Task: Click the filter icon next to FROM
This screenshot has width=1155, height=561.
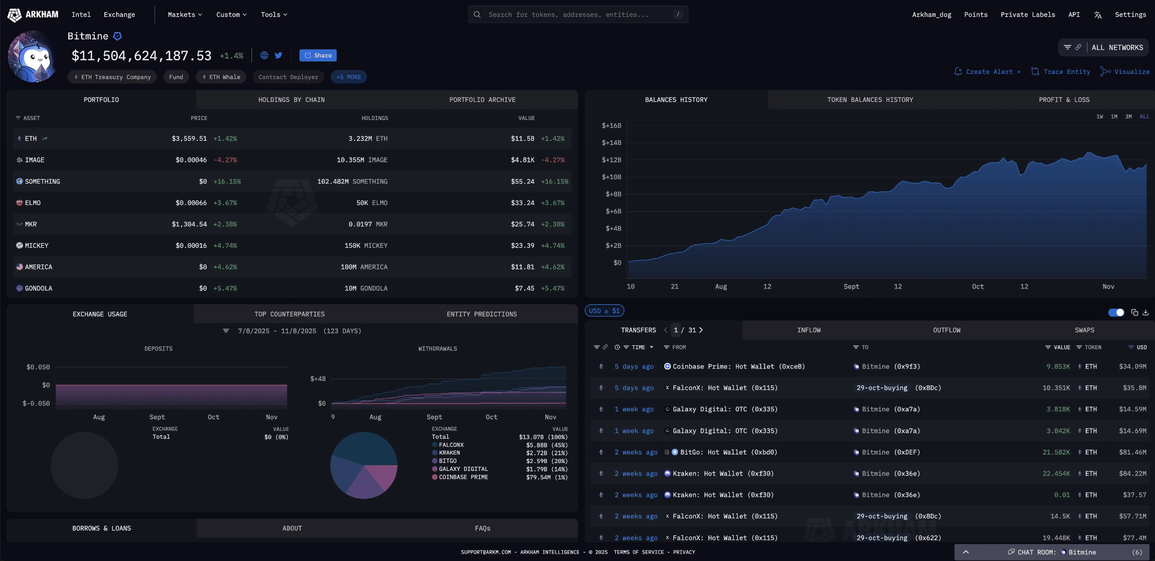Action: tap(666, 348)
